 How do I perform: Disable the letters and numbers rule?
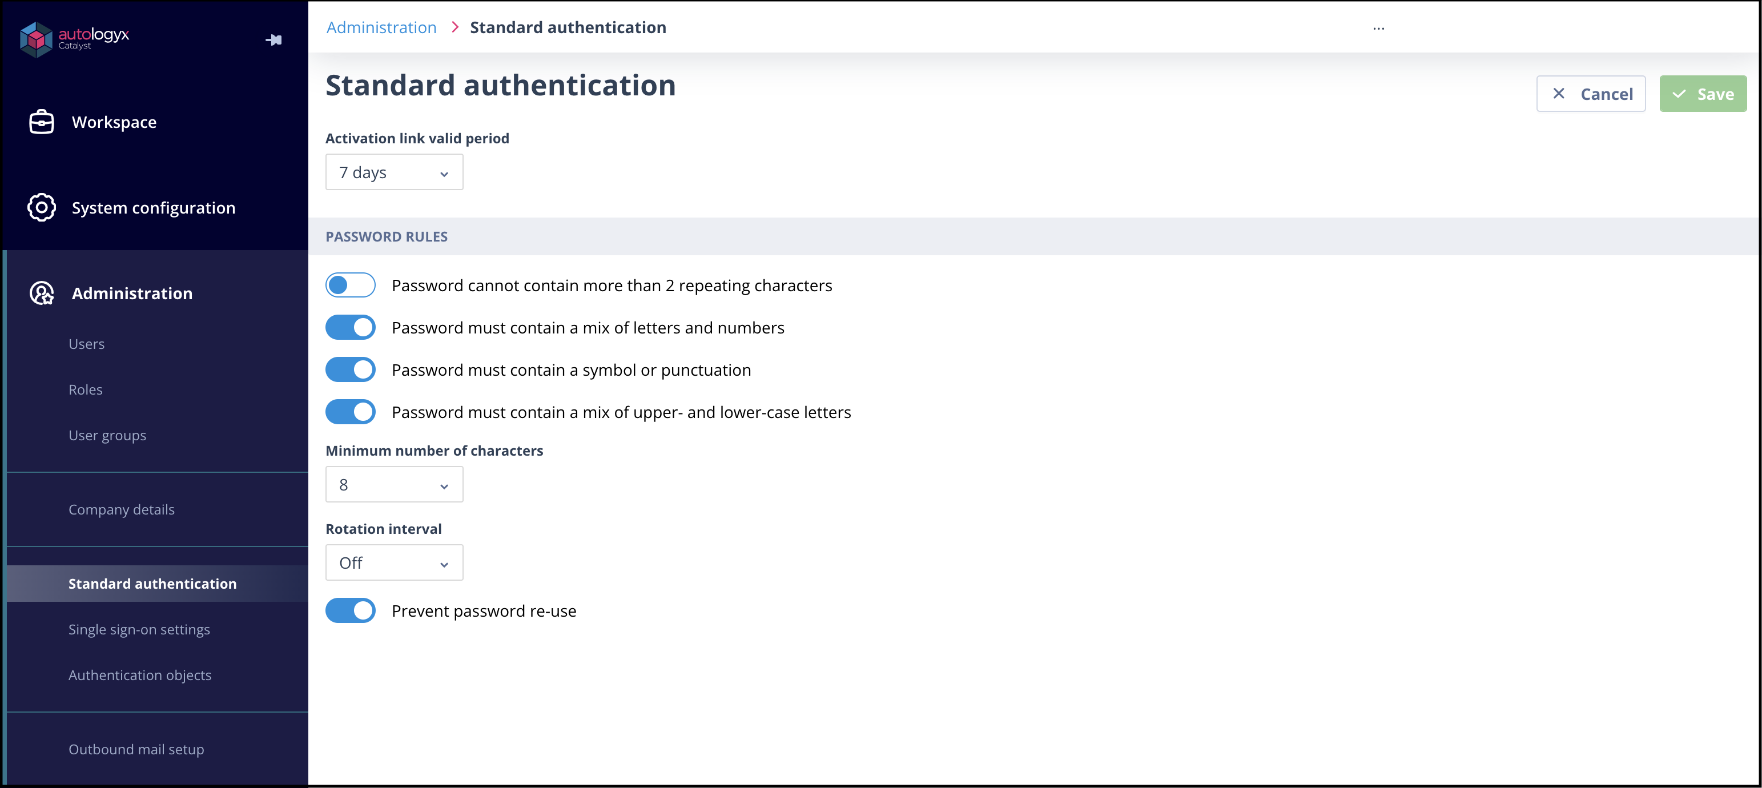350,328
